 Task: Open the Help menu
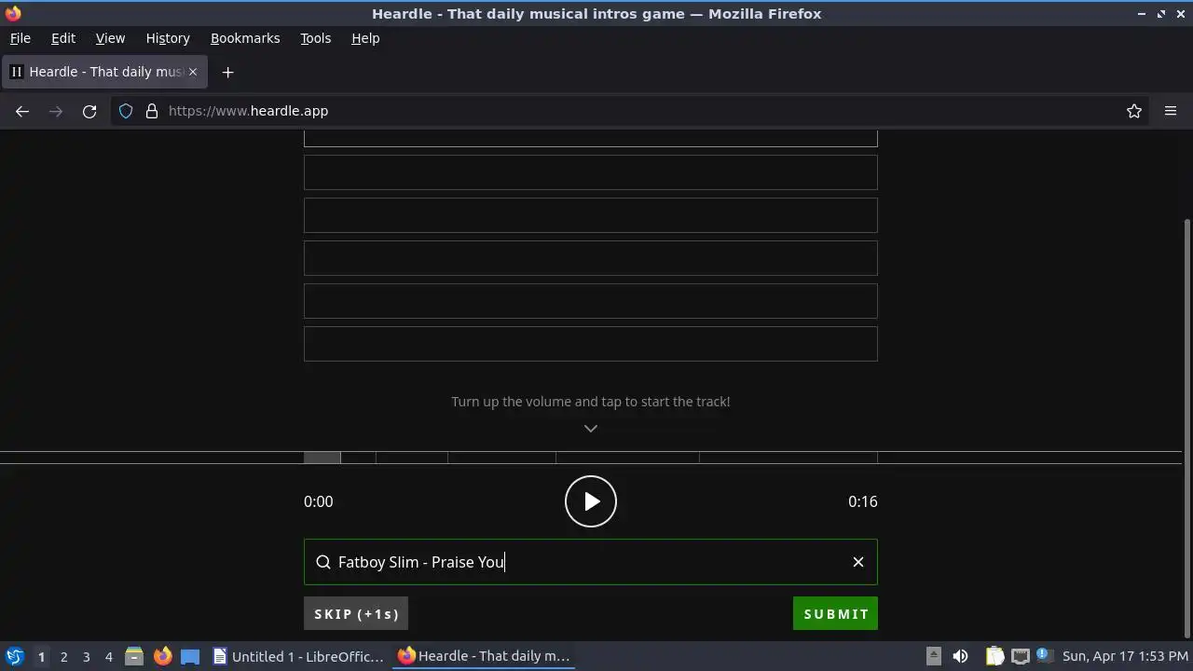pos(365,38)
